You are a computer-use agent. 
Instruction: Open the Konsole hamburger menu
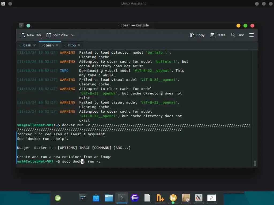(x=252, y=35)
